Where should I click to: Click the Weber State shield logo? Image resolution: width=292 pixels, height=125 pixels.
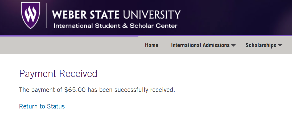click(x=31, y=15)
